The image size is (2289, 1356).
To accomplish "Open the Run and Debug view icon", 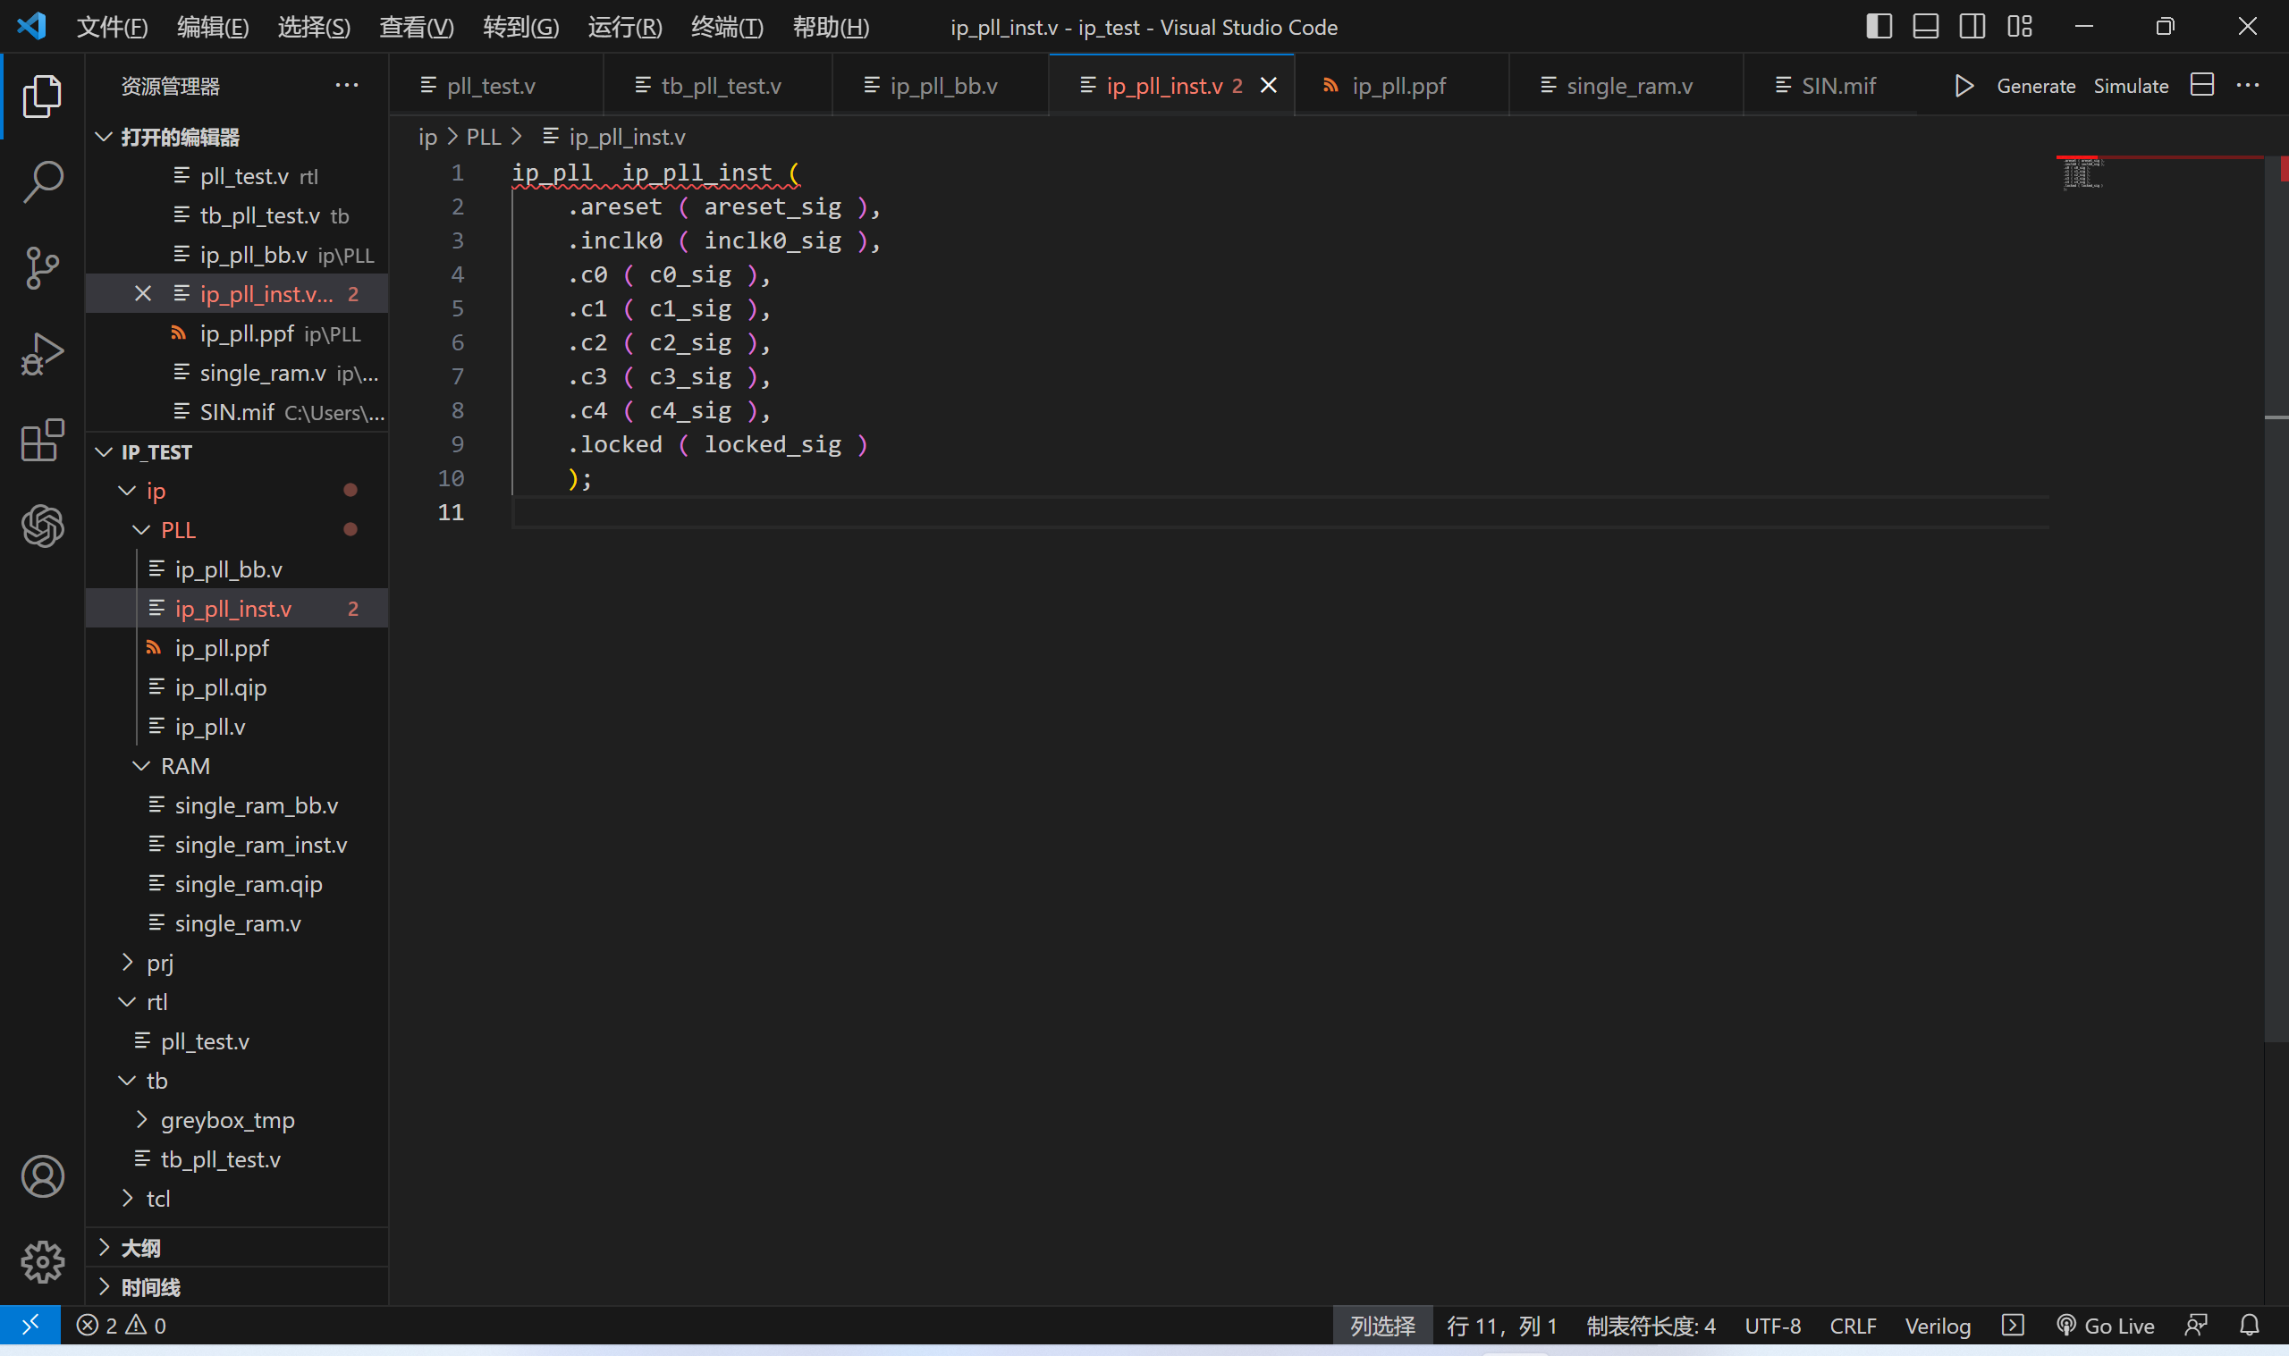I will pos(42,354).
